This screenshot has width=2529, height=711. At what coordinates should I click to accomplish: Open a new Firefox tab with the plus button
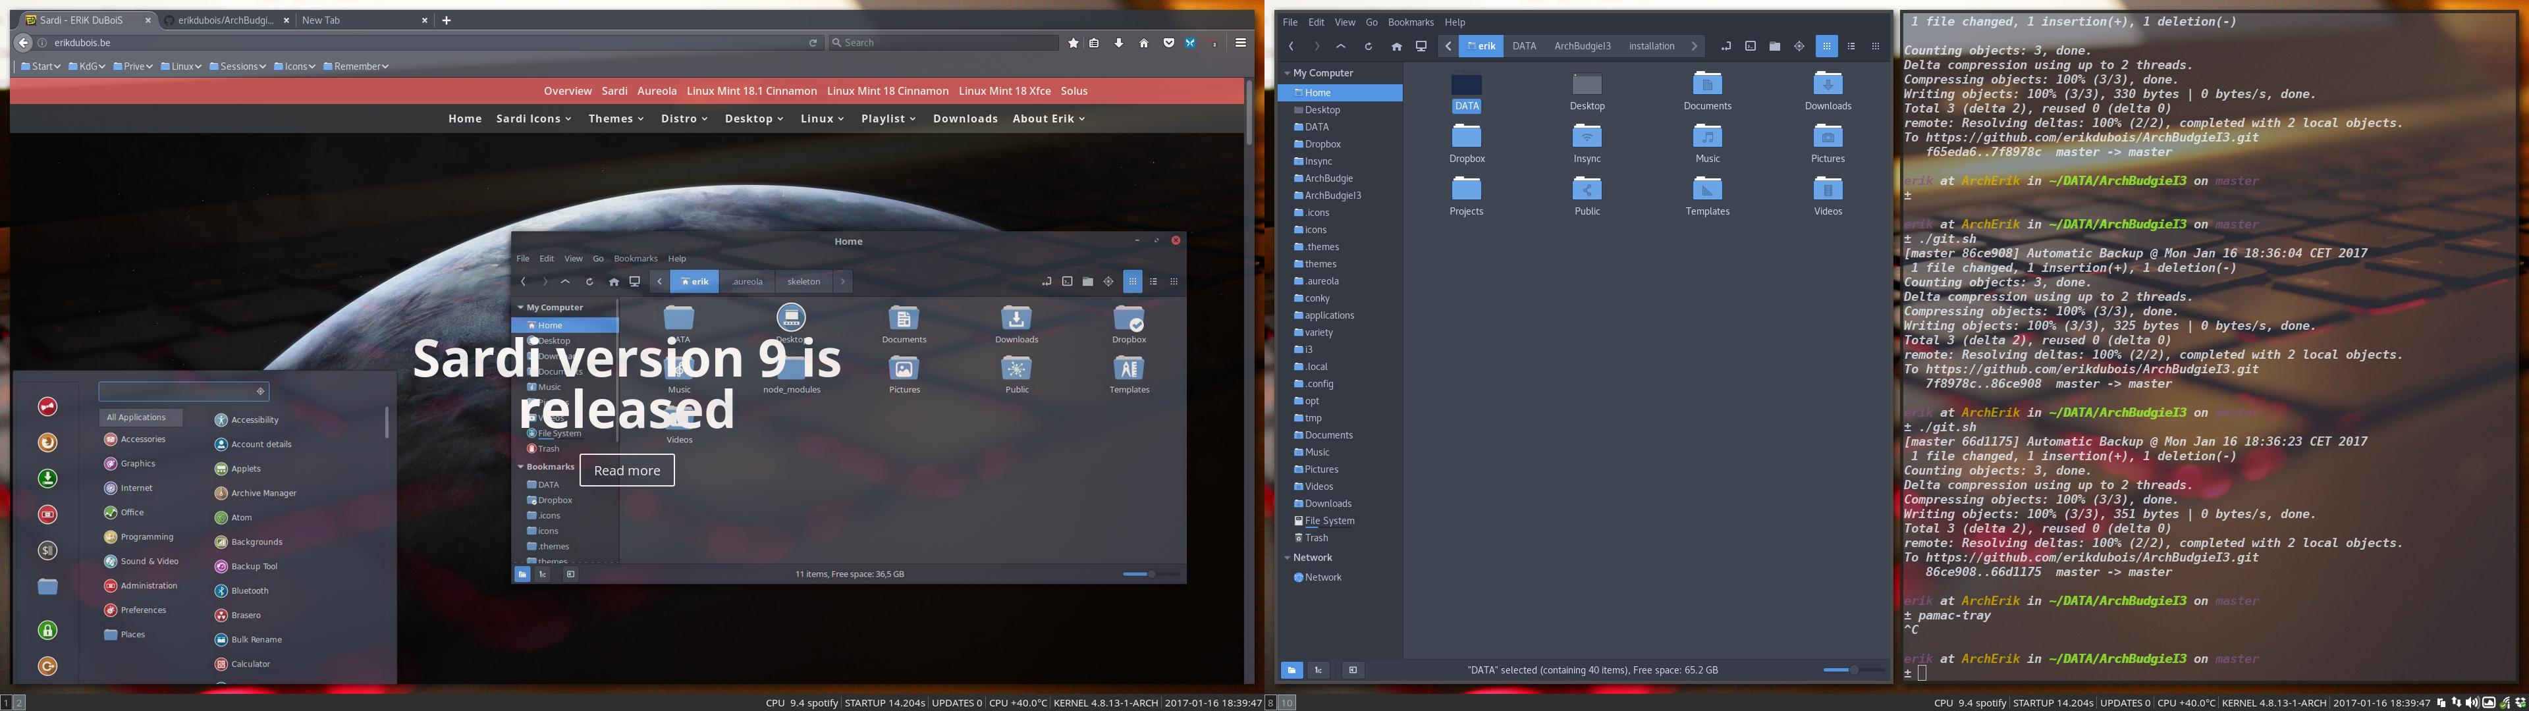point(446,20)
